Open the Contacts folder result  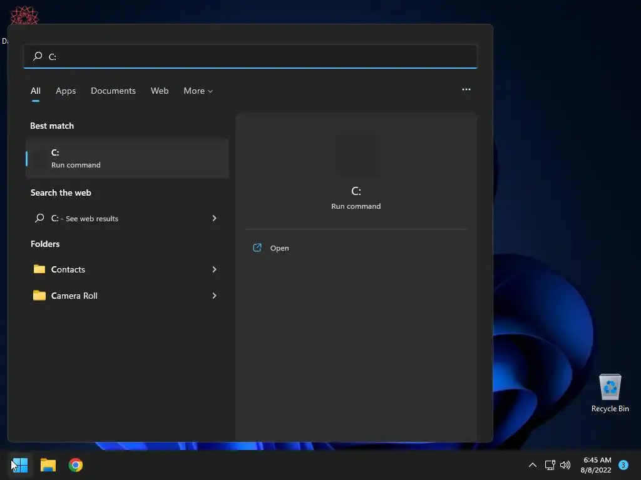127,269
